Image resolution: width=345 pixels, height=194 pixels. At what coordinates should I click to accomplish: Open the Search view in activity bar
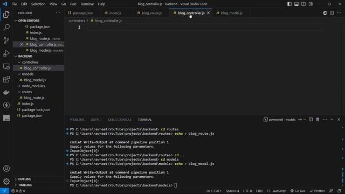point(6,27)
